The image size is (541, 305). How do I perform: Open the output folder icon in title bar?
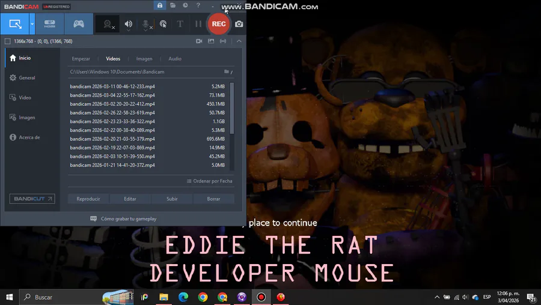(173, 5)
